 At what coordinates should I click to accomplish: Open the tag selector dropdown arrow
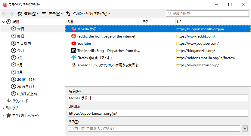(245, 128)
